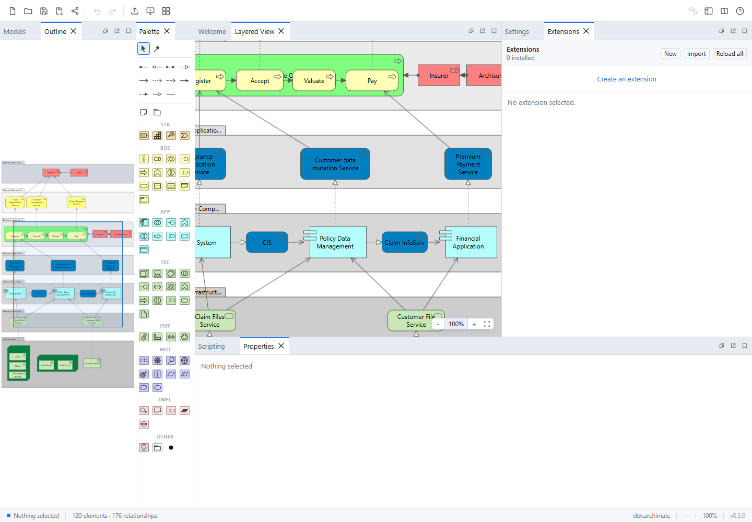The height and width of the screenshot is (522, 752).
Task: Toggle the side panel layout icon
Action: click(x=709, y=11)
